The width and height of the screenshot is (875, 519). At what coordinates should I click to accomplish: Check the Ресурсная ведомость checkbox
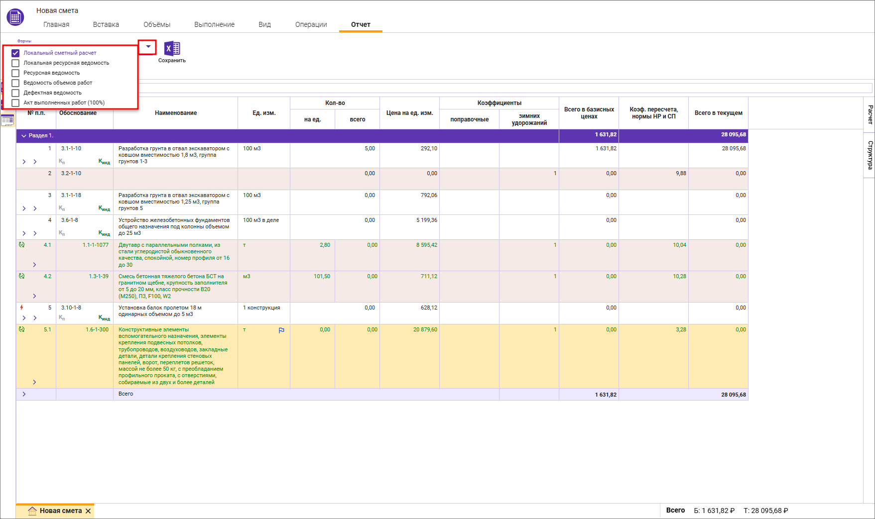click(x=15, y=73)
